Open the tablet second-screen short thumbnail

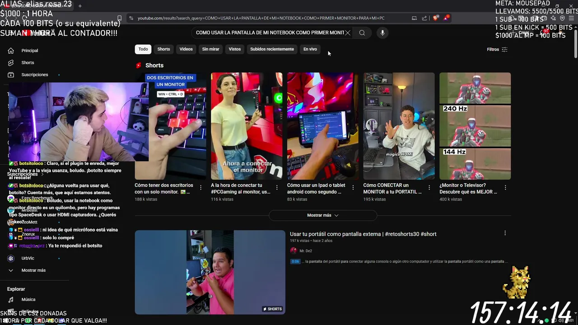pyautogui.click(x=323, y=126)
